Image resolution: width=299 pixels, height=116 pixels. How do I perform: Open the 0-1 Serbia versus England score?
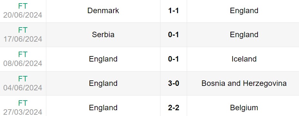click(174, 35)
